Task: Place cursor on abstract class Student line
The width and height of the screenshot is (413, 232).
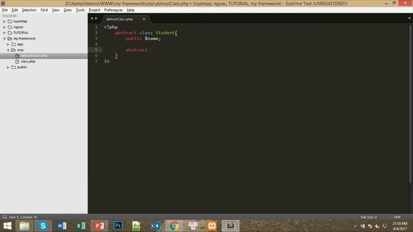Action: pos(146,33)
